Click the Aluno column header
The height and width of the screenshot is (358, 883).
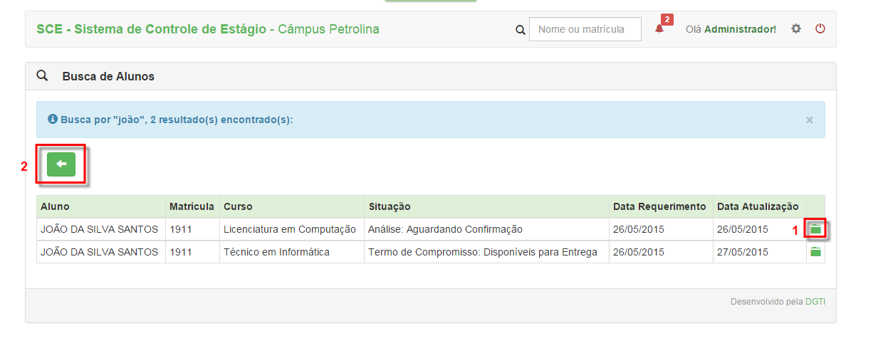(x=56, y=206)
